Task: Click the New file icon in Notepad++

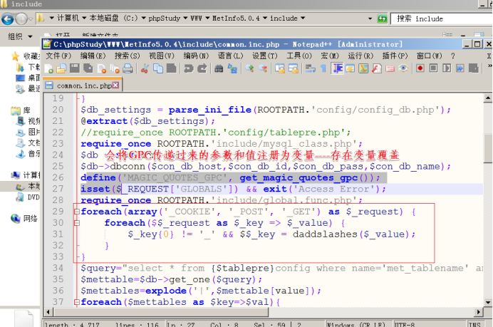Action: coord(48,68)
